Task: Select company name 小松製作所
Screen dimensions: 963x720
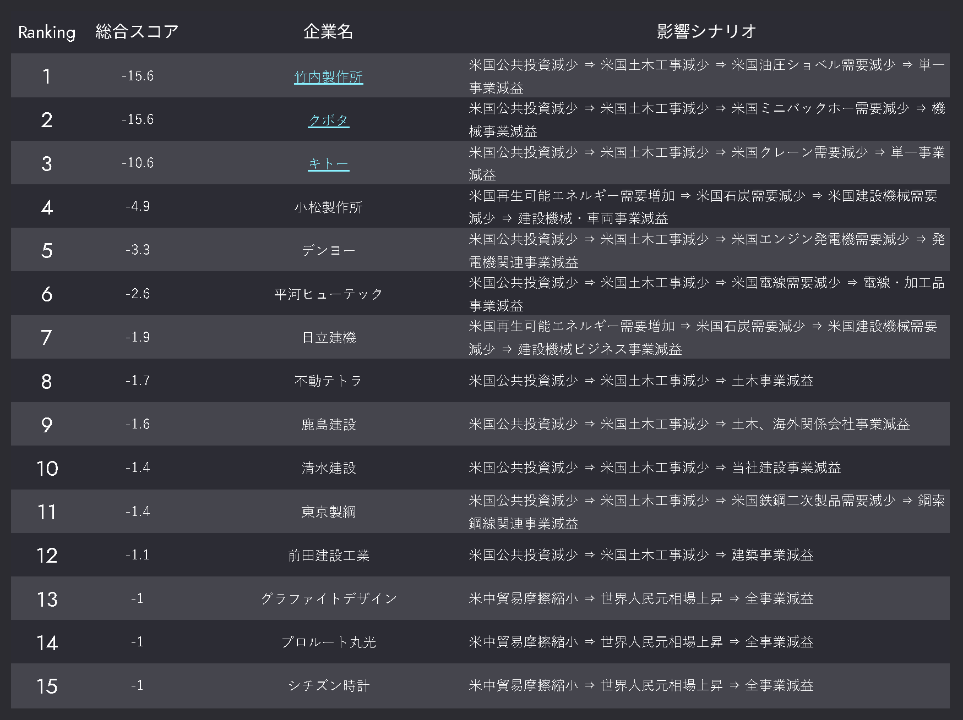Action: tap(328, 207)
